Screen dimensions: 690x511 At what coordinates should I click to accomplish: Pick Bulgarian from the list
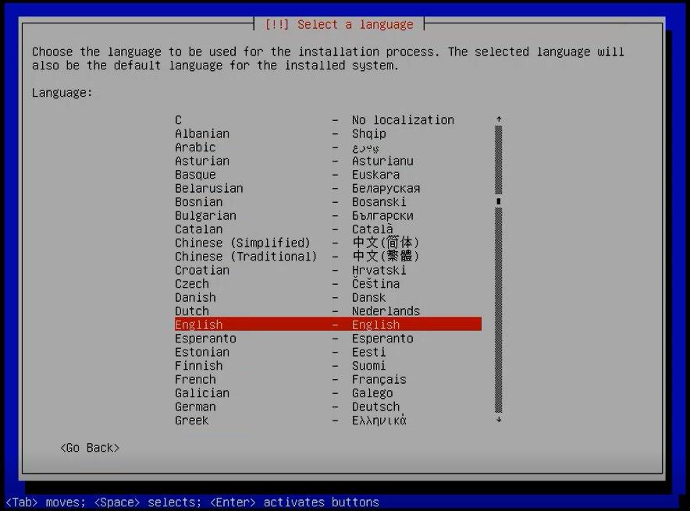(328, 215)
